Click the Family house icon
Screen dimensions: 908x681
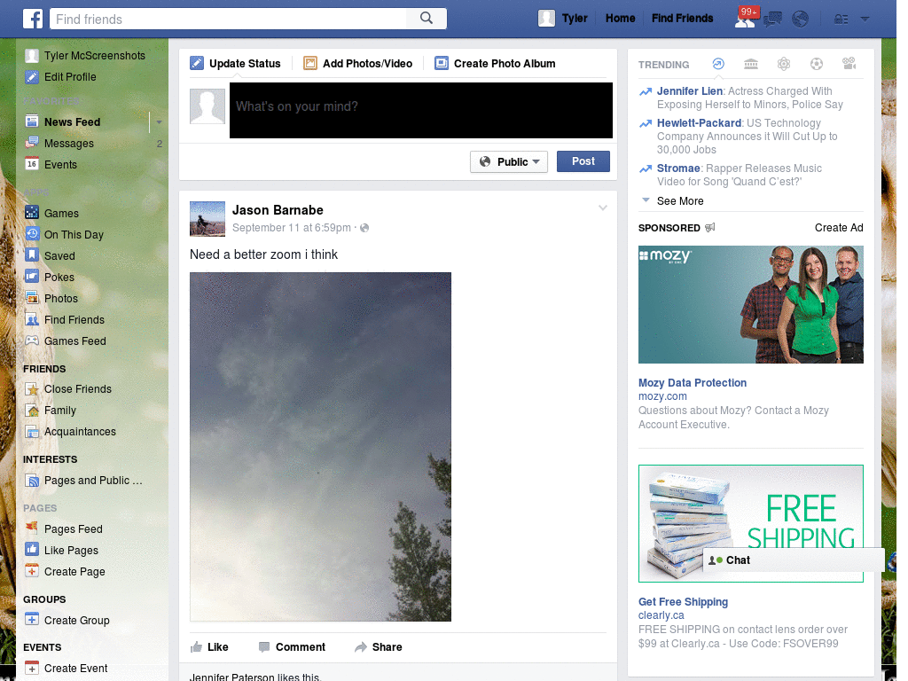[x=32, y=410]
